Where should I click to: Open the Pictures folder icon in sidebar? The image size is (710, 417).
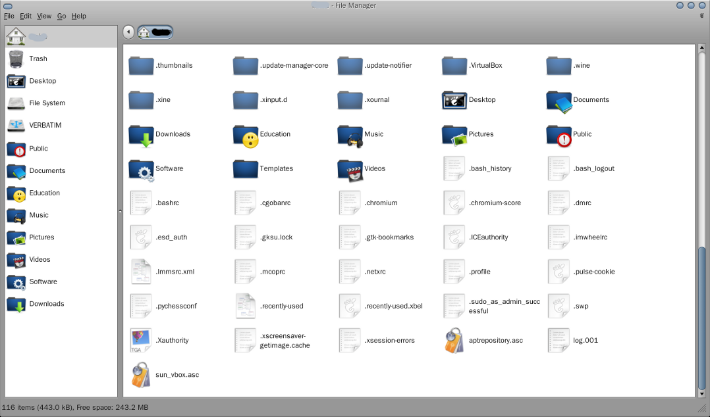(x=16, y=237)
